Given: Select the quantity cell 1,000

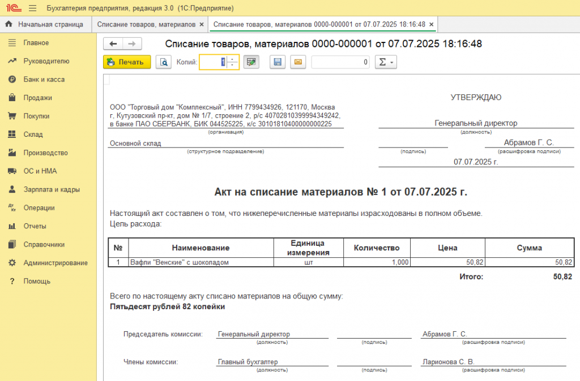Looking at the screenshot, I should pyautogui.click(x=377, y=262).
